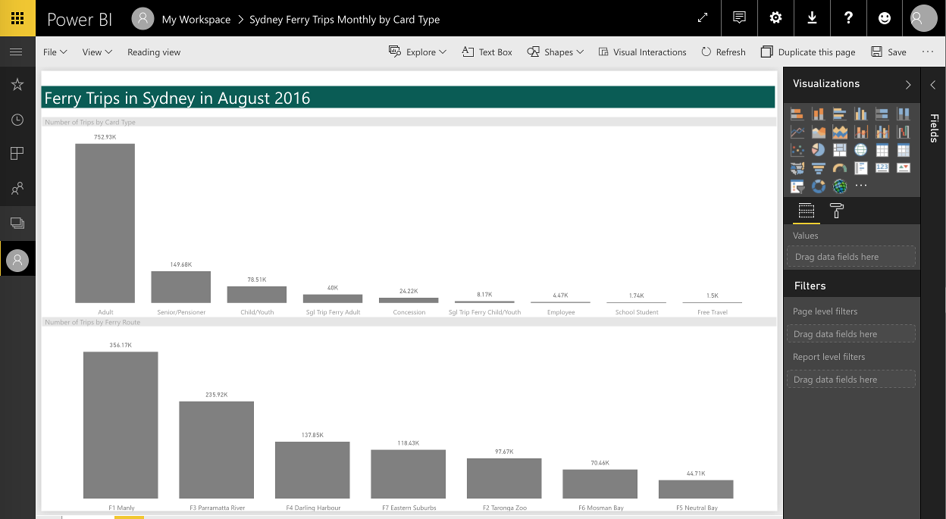Screen dimensions: 946x519
Task: Click the Adult bar in card type chart
Action: [105, 224]
